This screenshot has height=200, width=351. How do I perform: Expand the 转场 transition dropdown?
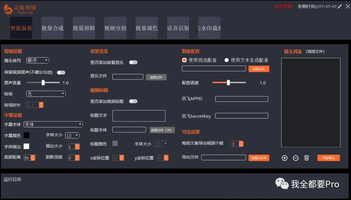tap(45, 94)
